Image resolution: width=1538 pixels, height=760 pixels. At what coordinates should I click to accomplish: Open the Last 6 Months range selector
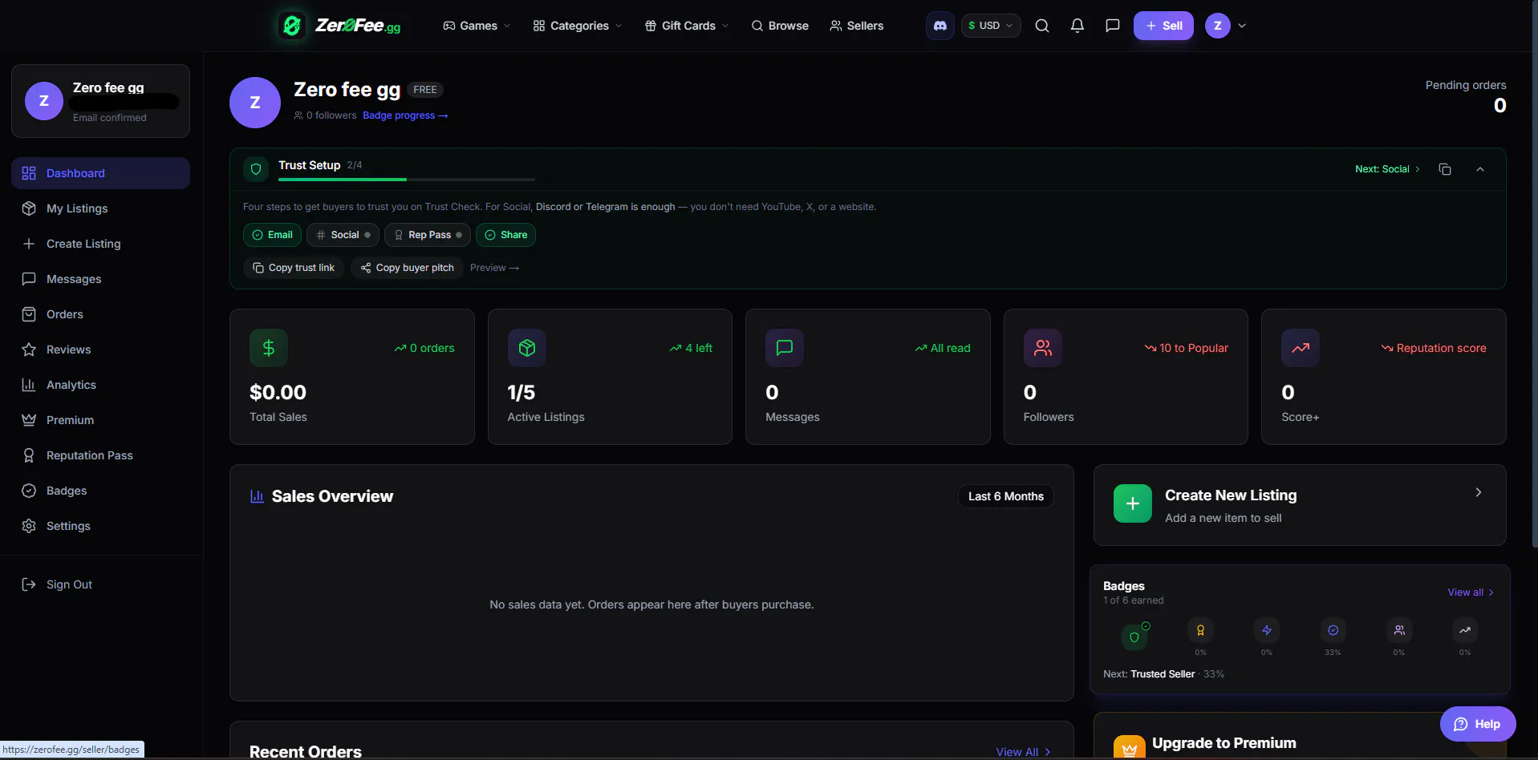click(1006, 496)
